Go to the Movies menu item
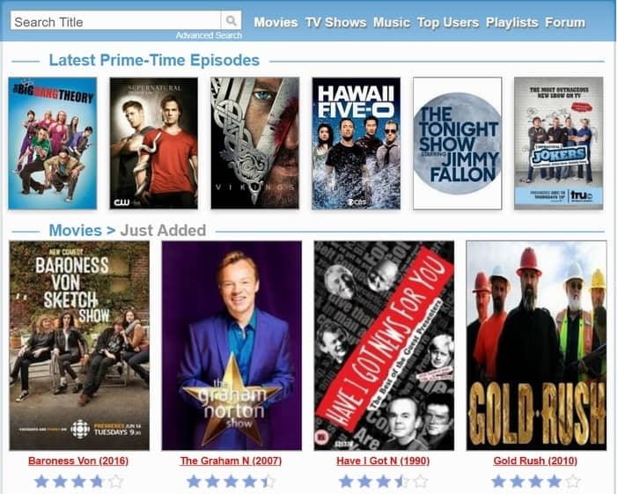Image resolution: width=618 pixels, height=494 pixels. coord(276,22)
